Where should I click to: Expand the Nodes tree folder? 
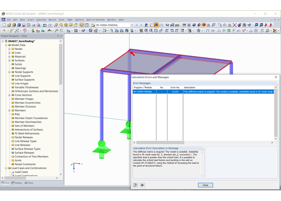click(9, 49)
